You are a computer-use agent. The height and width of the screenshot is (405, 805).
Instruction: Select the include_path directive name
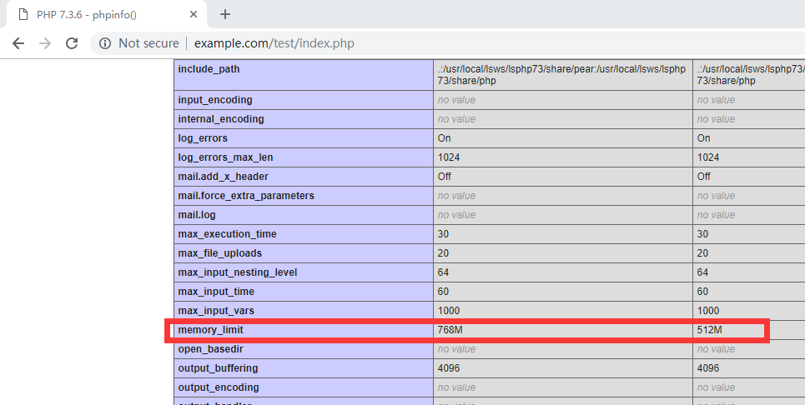209,69
